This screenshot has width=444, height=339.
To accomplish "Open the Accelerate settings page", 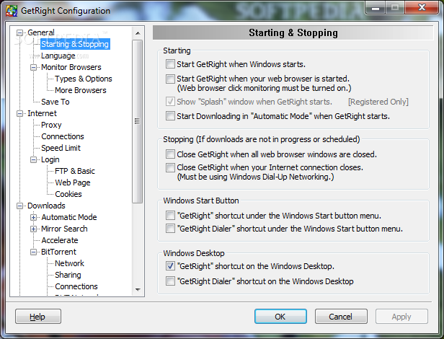I will [x=60, y=240].
